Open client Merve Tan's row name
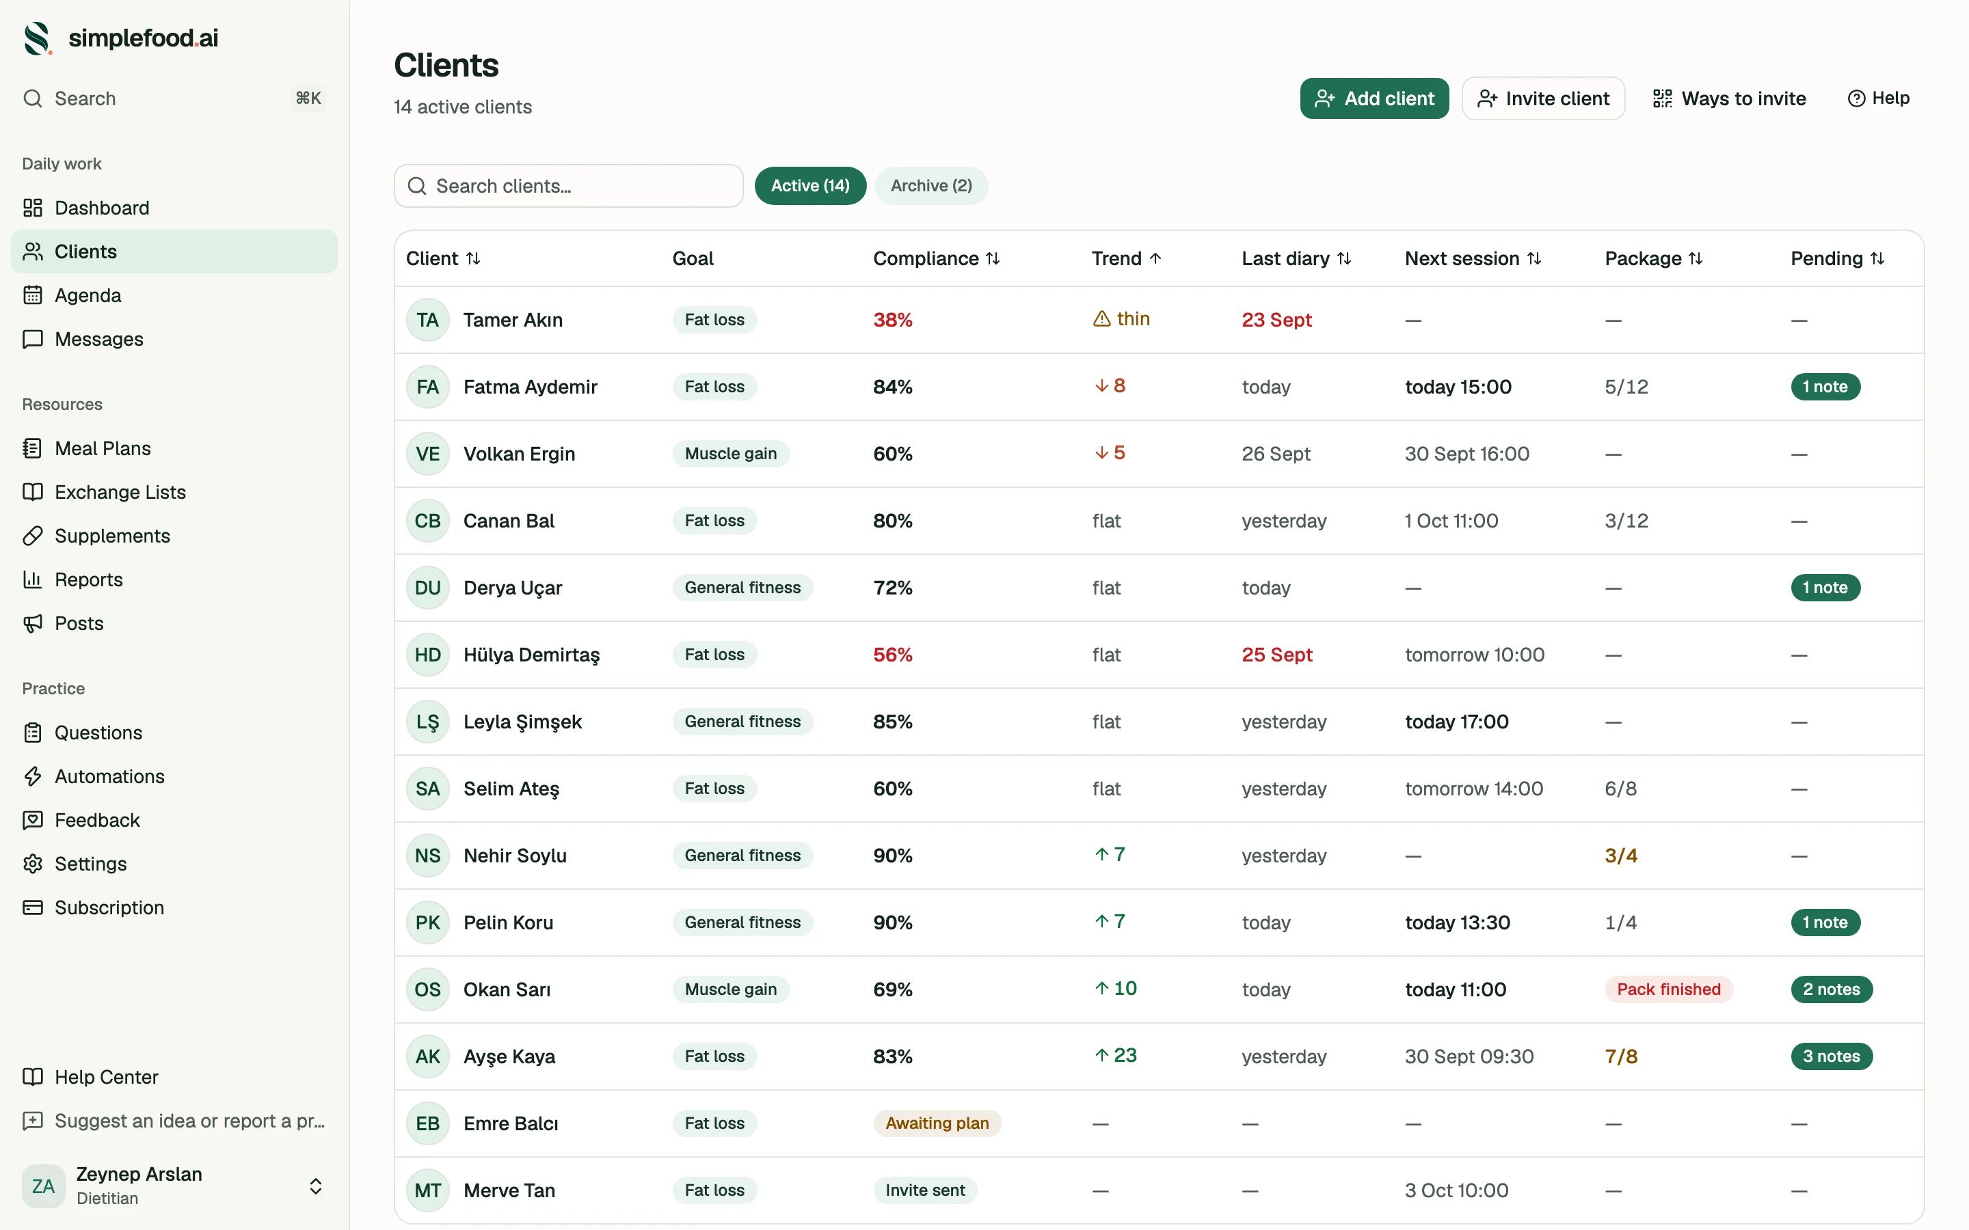Screen dimensions: 1969x1230 click(509, 1190)
